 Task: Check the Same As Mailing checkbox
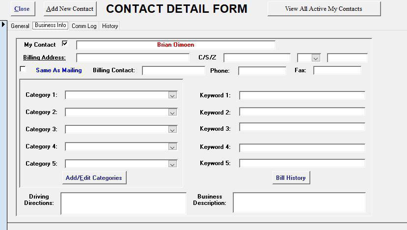pos(23,69)
